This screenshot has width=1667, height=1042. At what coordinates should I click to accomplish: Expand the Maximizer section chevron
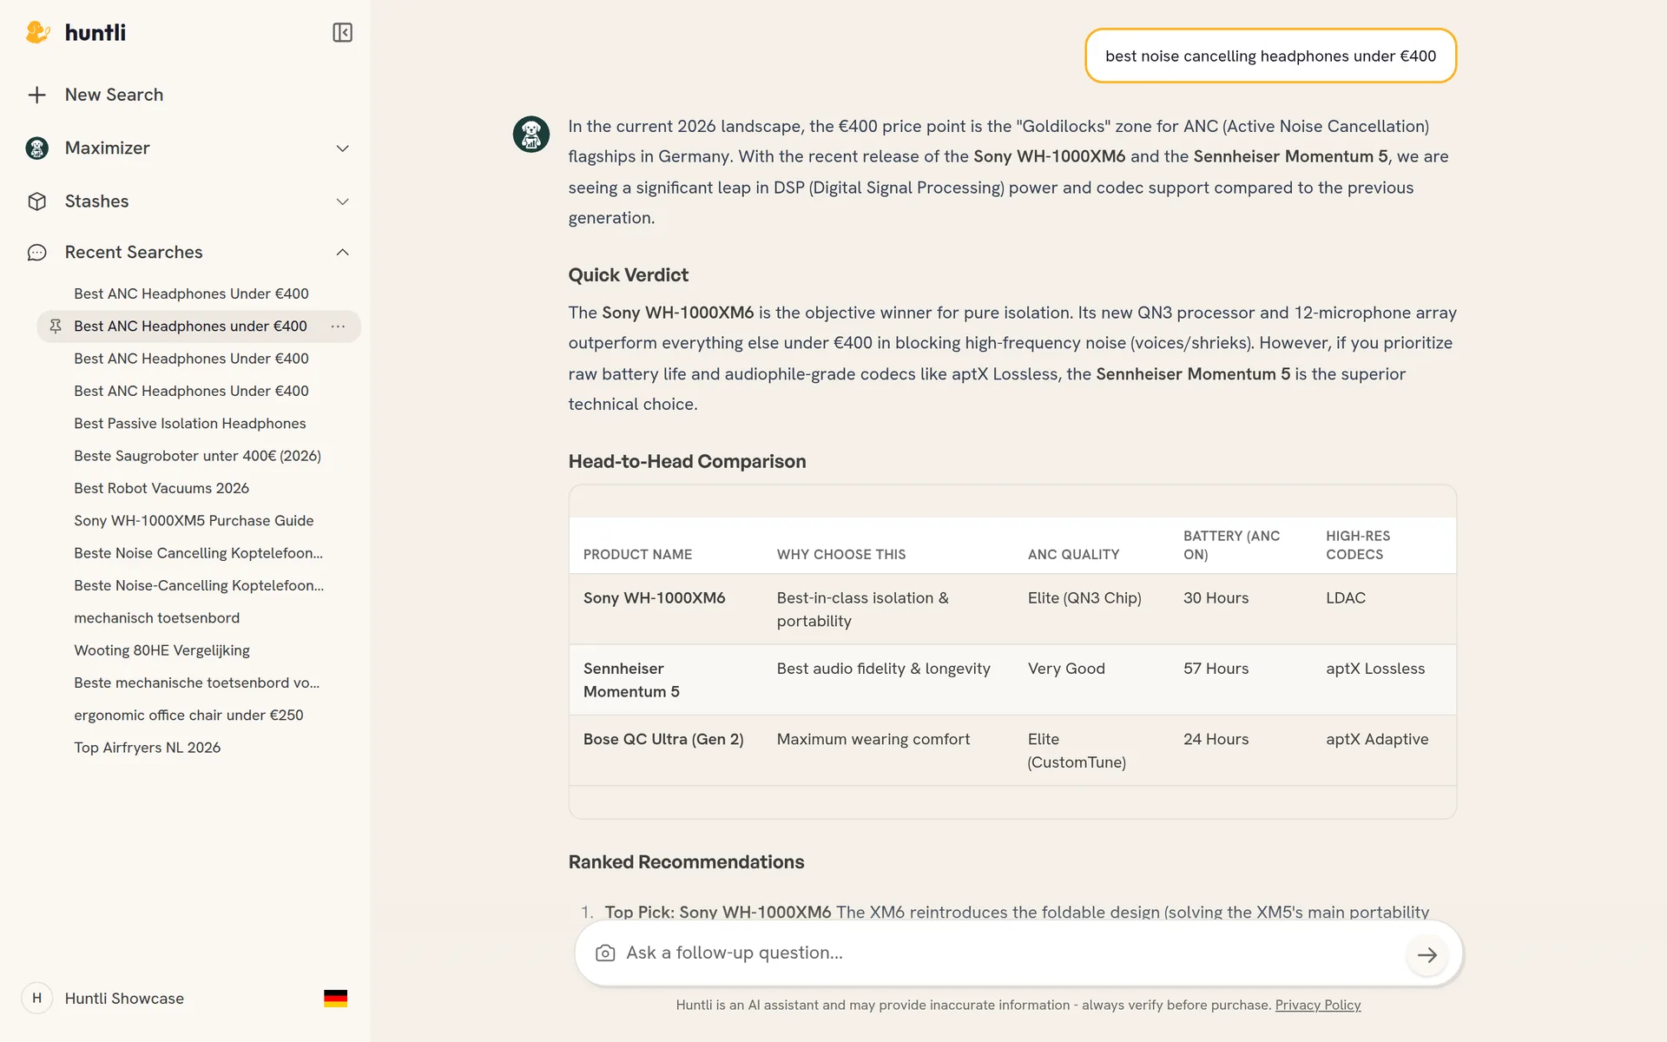click(343, 148)
